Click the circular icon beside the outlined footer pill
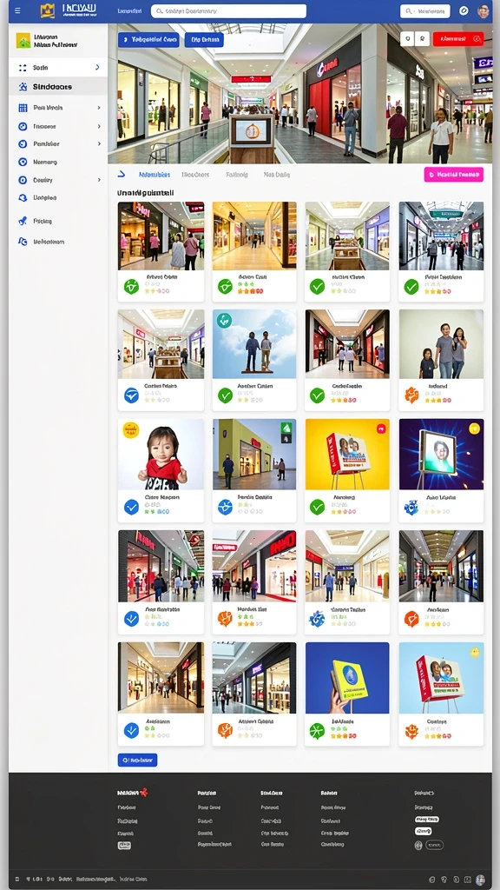Viewport: 500px width, 890px height. coord(419,845)
